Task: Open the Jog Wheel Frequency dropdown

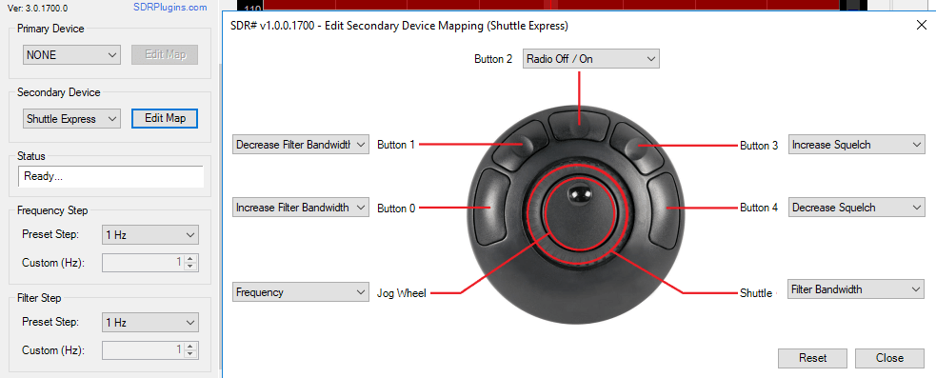Action: 301,292
